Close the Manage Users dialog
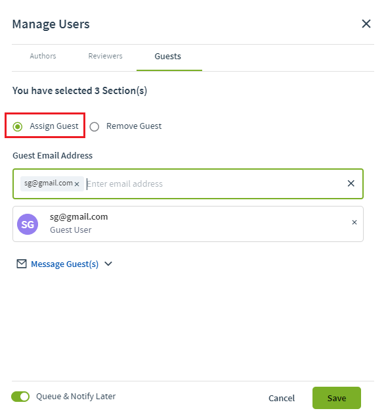The width and height of the screenshot is (386, 415). (366, 24)
